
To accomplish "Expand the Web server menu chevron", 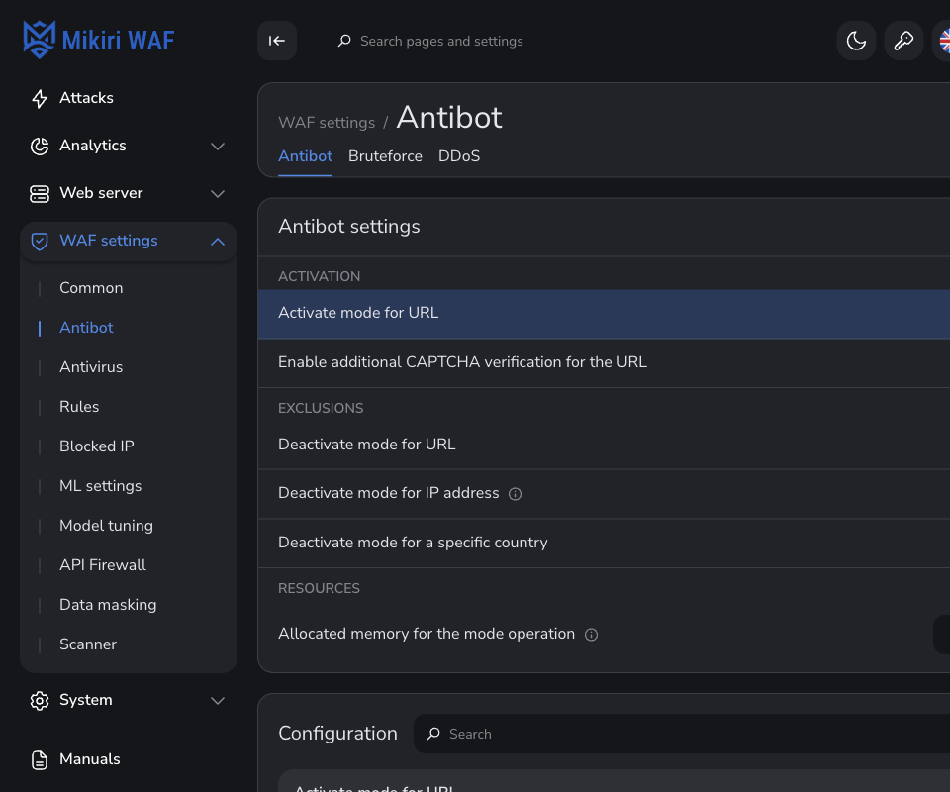I will point(218,194).
